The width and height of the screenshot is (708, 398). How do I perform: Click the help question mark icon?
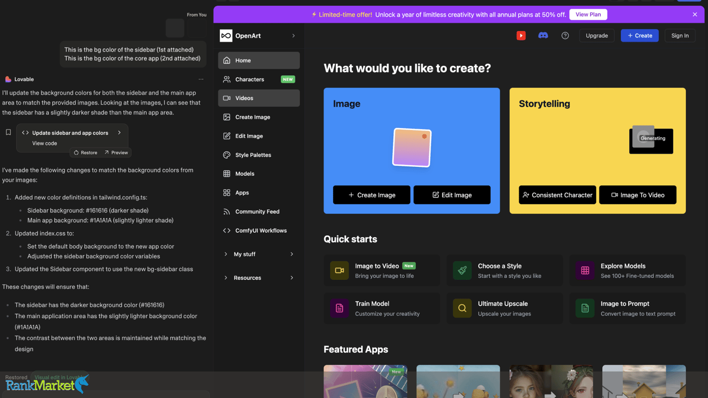pos(565,35)
